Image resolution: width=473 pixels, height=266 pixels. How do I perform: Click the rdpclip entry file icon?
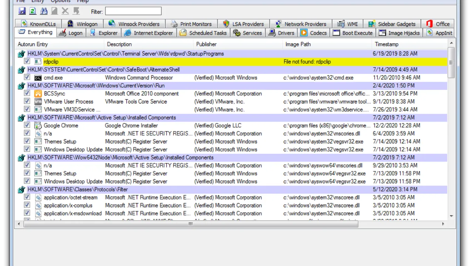click(38, 62)
